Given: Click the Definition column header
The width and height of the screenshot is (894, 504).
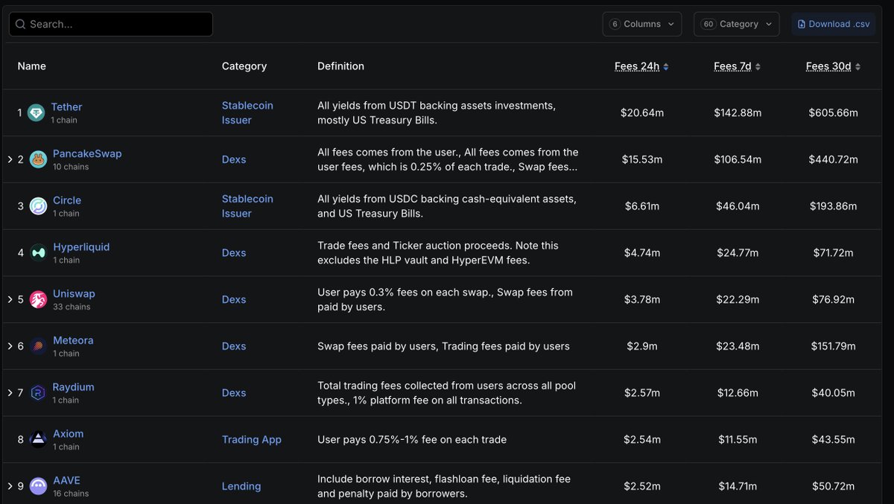Looking at the screenshot, I should click(x=341, y=66).
